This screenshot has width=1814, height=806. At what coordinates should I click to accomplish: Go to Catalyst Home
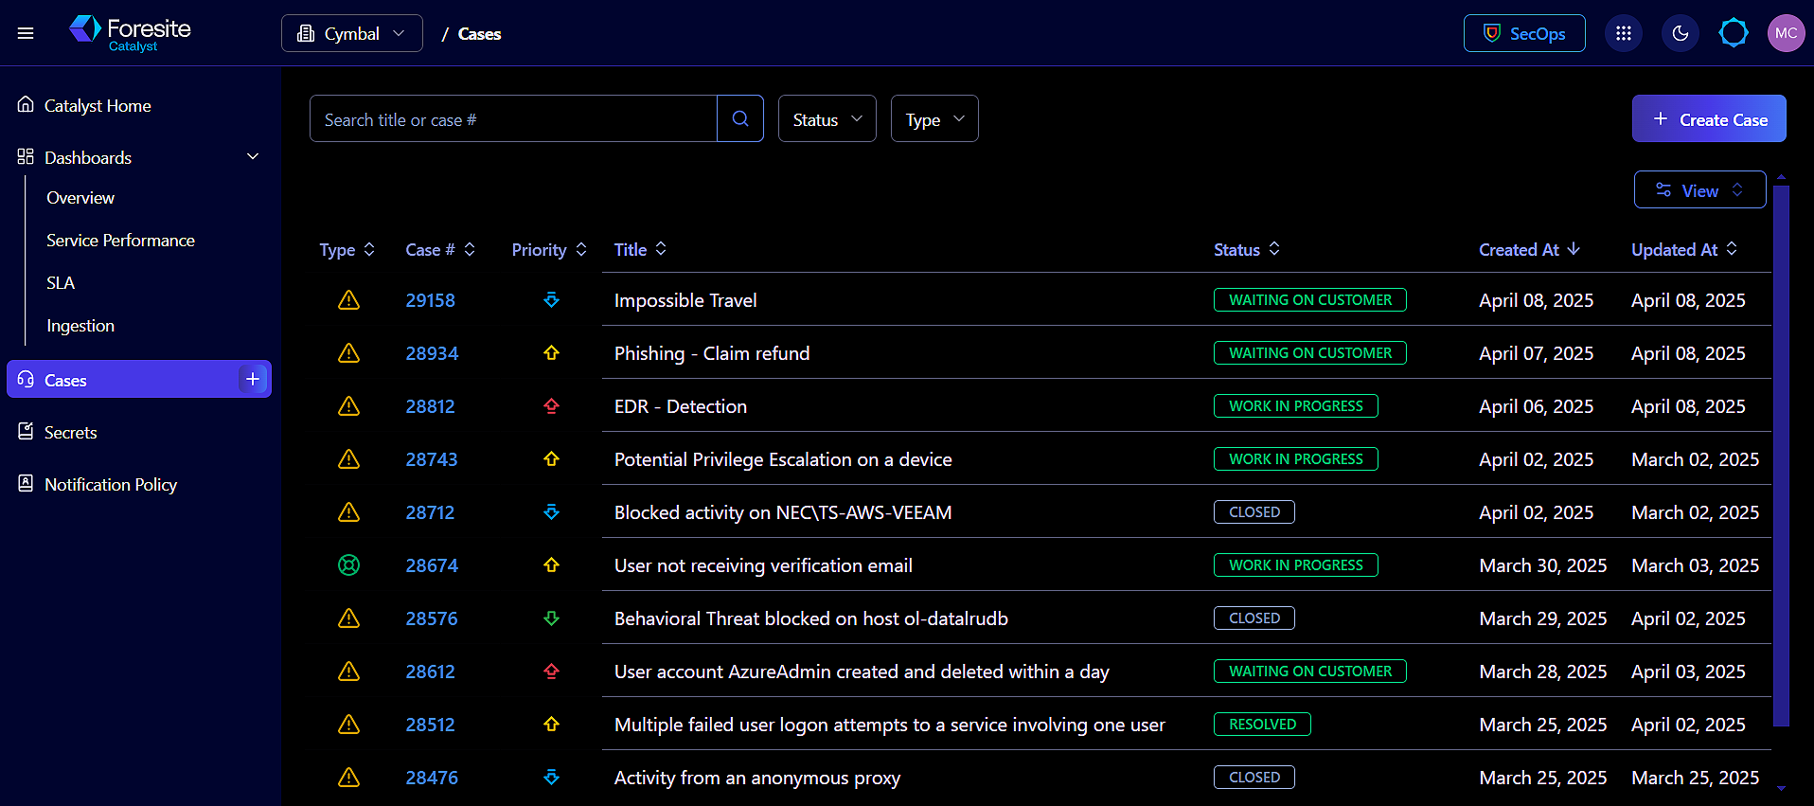point(98,105)
